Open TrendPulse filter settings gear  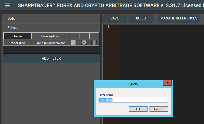pos(84,43)
